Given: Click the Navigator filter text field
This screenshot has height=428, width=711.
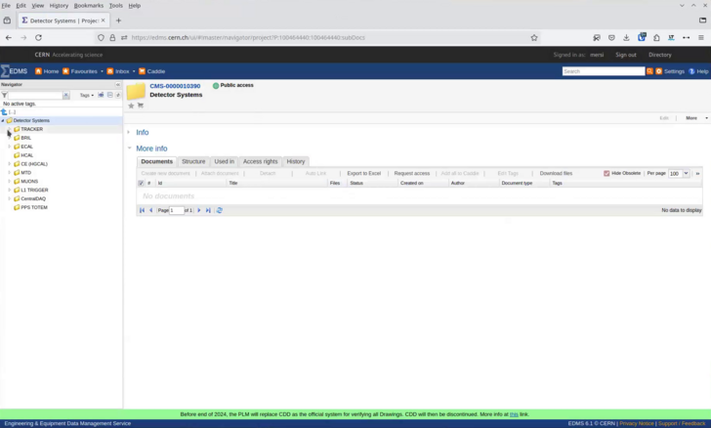Looking at the screenshot, I should tap(35, 95).
